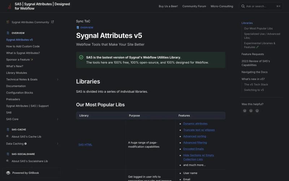Jump to Feature Requests in contents
This screenshot has height=181, width=289.
pos(253,54)
